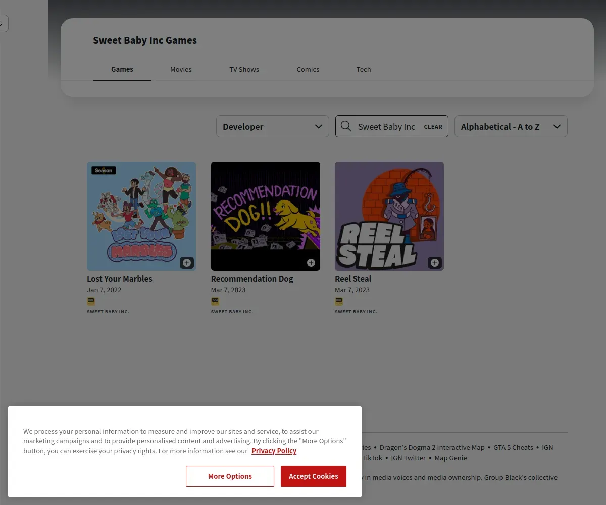
Task: Open Reel Steal cover art
Action: [x=389, y=216]
